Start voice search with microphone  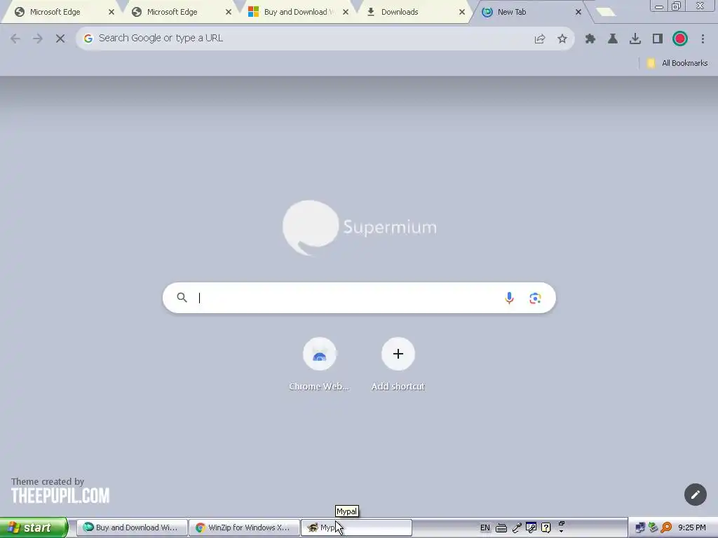click(509, 298)
